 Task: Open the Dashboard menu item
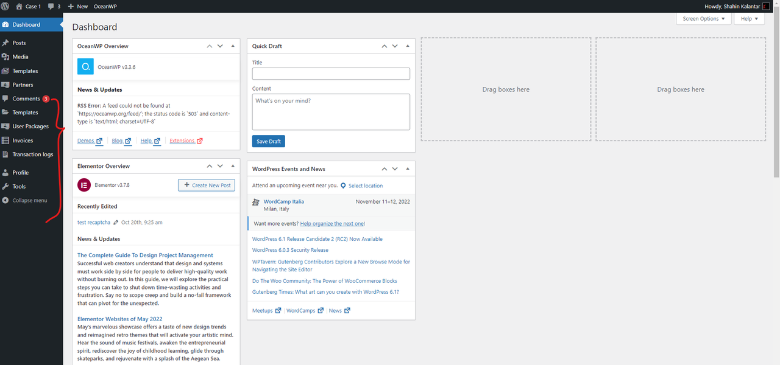click(x=31, y=24)
